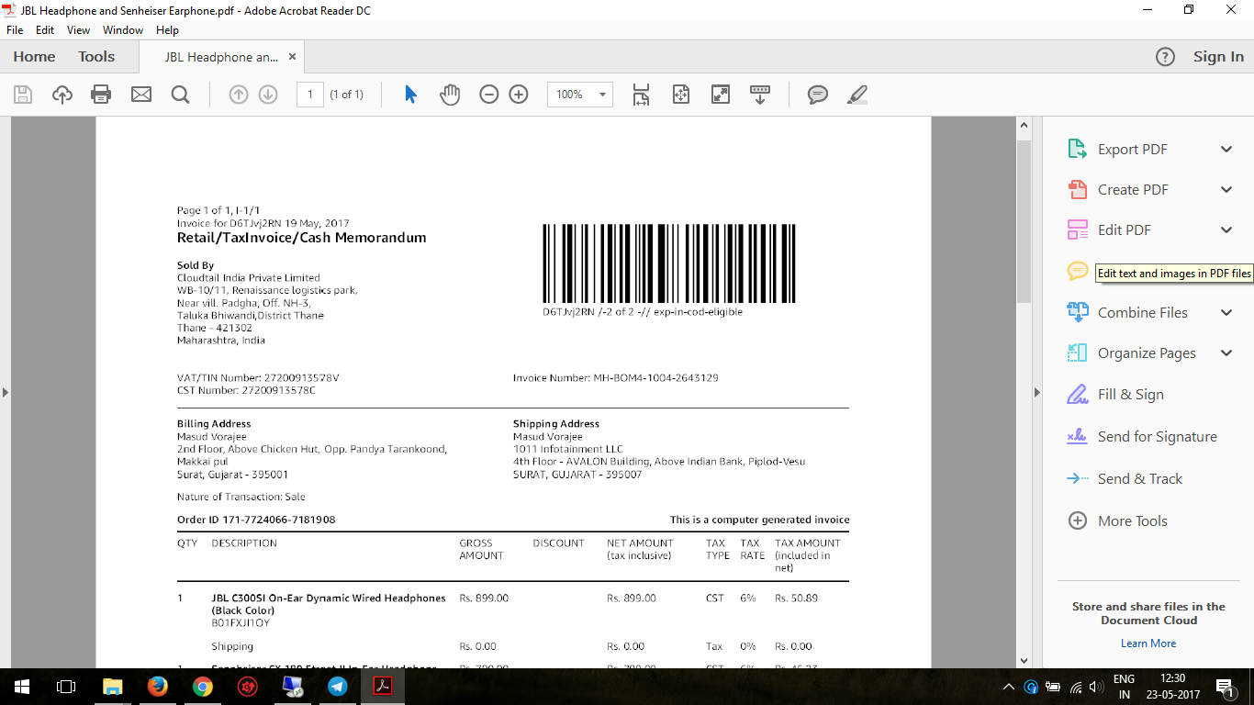
Task: Select the Hand pan tool
Action: tap(449, 95)
